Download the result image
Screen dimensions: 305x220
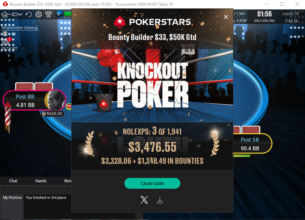(160, 200)
